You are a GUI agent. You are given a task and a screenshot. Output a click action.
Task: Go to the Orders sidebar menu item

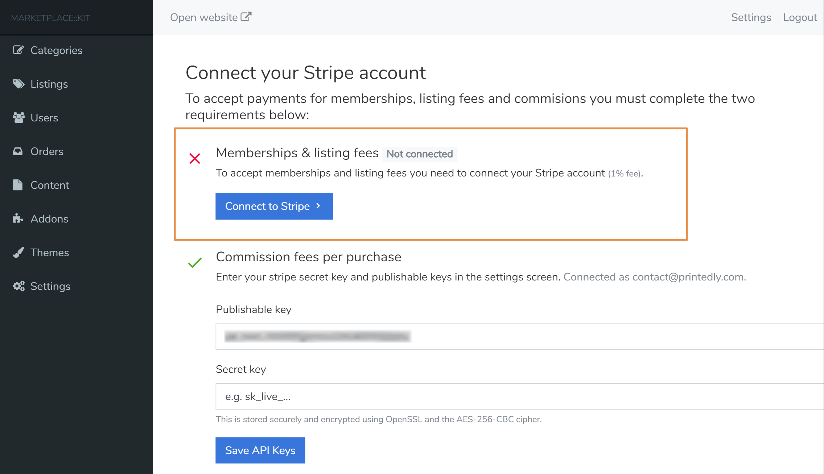47,151
